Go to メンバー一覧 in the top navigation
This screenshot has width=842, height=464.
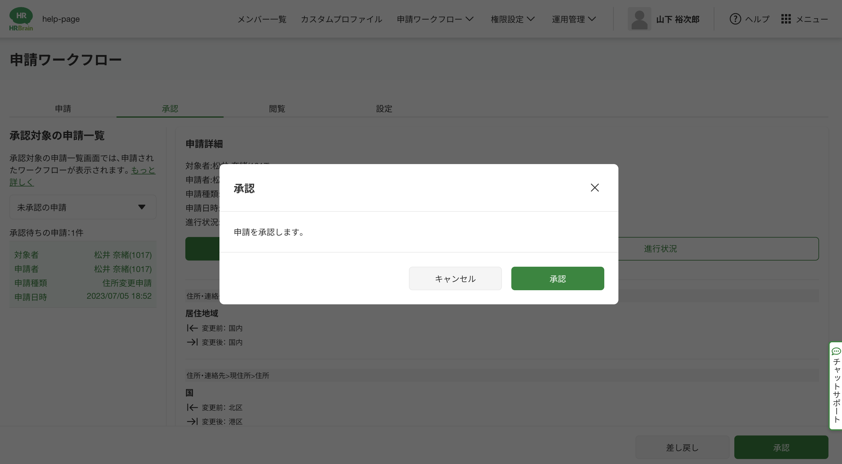262,19
